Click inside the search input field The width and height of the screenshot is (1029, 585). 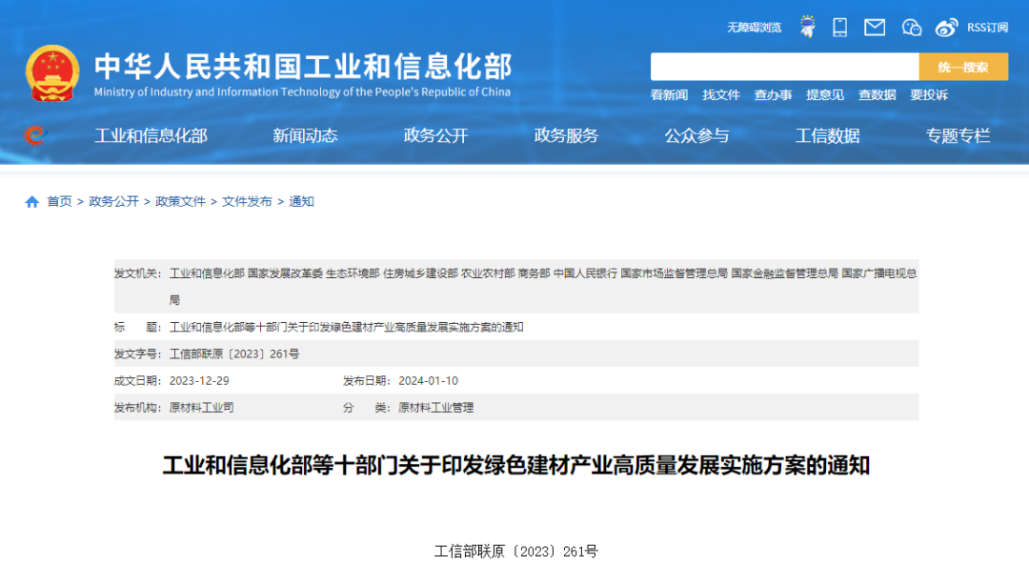click(784, 67)
